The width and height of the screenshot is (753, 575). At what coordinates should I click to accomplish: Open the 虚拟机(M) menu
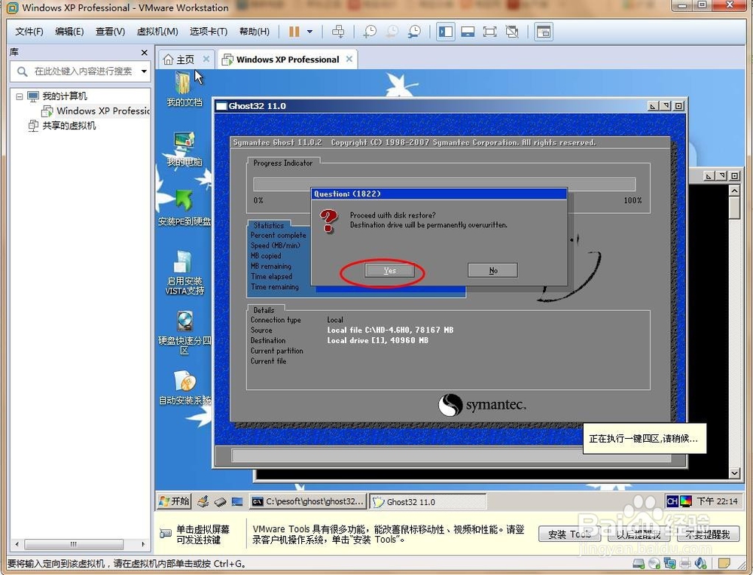[x=157, y=32]
